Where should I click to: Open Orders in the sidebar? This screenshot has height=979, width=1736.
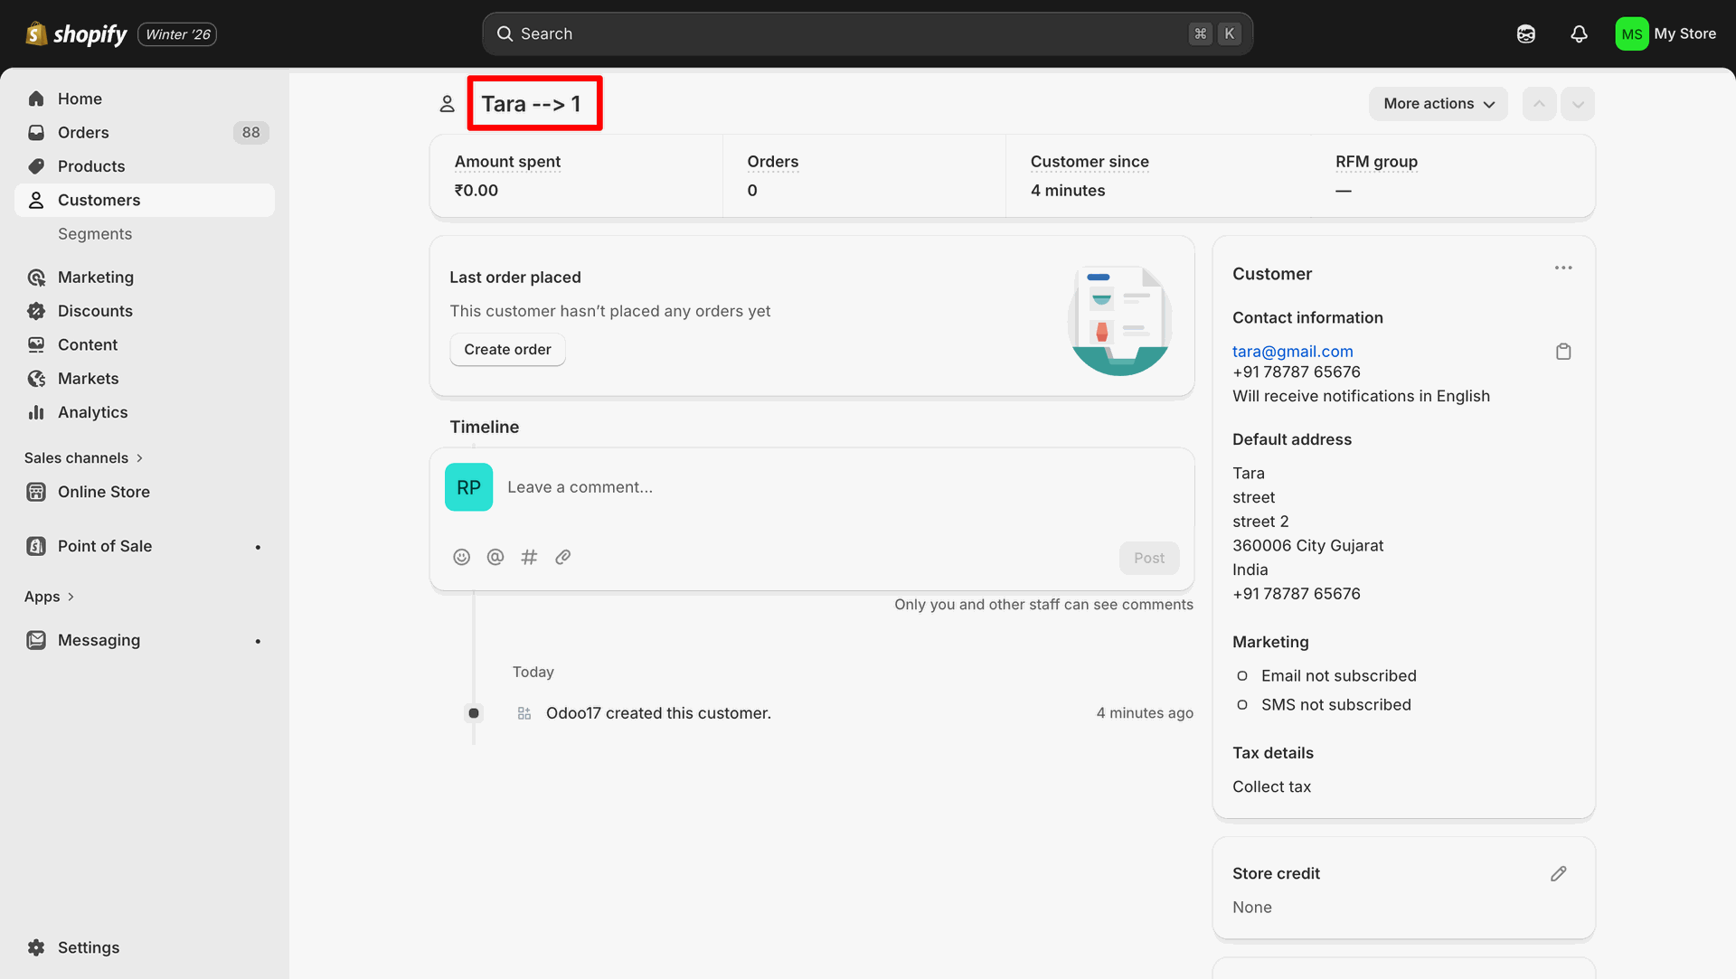(83, 132)
